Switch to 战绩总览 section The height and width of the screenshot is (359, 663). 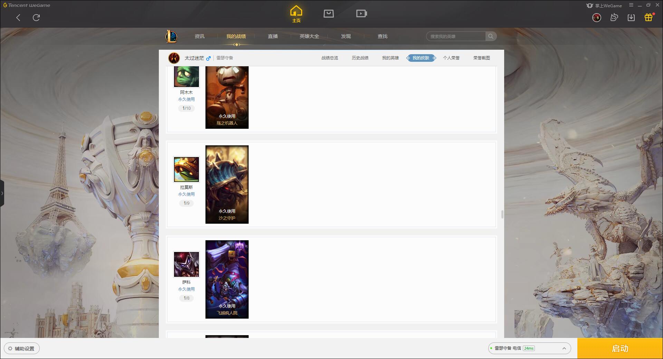(x=330, y=58)
